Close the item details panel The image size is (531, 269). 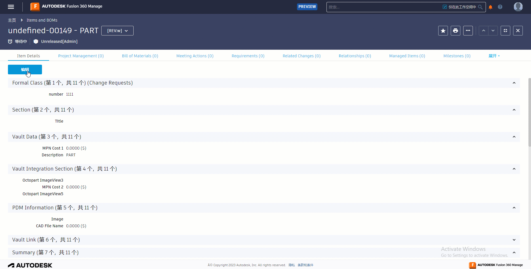pos(518,31)
